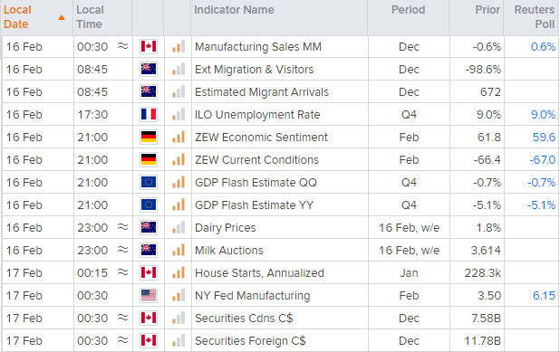560x352 pixels.
Task: Select the Securities Foreign C$ indicator row
Action: 281,340
